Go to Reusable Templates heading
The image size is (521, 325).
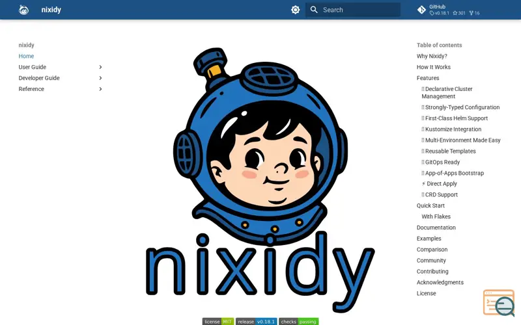point(449,151)
